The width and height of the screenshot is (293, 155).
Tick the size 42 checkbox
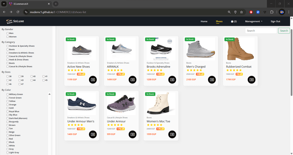pos(8,80)
